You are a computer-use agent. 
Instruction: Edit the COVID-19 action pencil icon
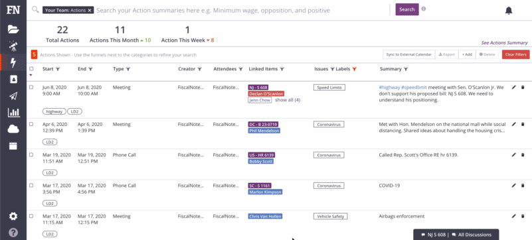(513, 186)
